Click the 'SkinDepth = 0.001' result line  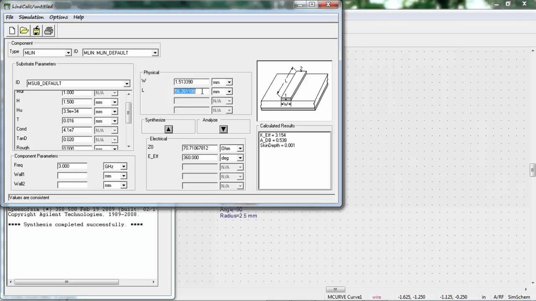[x=277, y=145]
